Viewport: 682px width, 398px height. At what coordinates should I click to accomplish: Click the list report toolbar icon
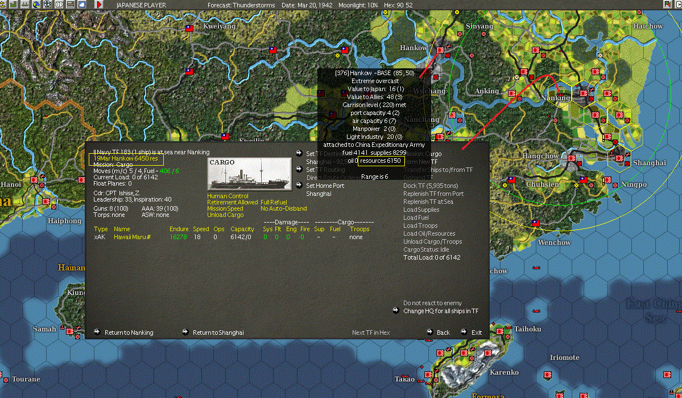coord(70,5)
